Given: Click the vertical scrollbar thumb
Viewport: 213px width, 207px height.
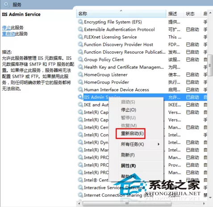Looking at the screenshot, I should (x=210, y=65).
